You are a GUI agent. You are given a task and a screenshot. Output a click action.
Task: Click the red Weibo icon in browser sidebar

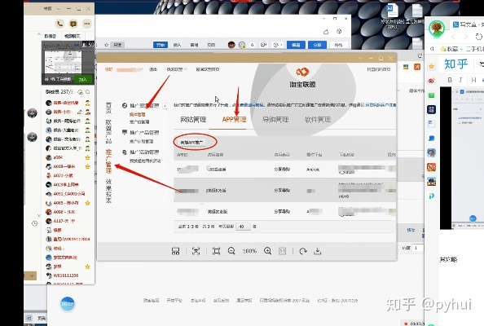point(431,81)
